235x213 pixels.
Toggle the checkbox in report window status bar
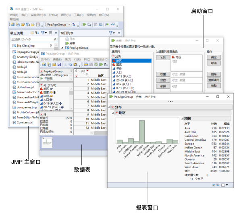pos(223,185)
